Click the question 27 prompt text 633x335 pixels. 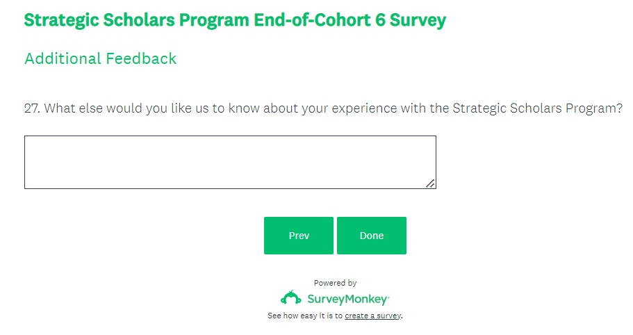coord(323,109)
